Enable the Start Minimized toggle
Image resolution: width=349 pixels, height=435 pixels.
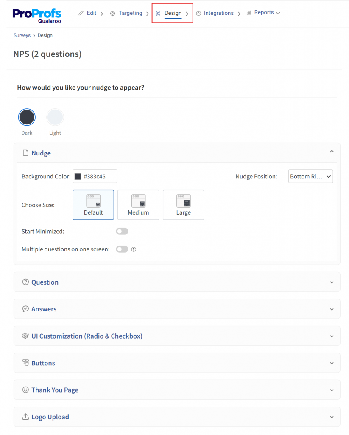(x=122, y=231)
